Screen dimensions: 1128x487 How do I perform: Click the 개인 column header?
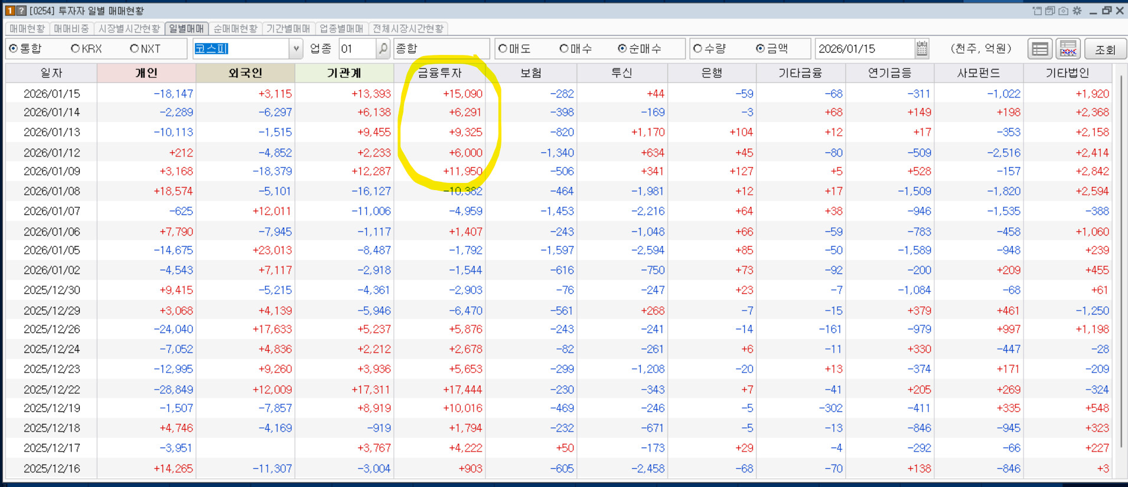coord(146,73)
